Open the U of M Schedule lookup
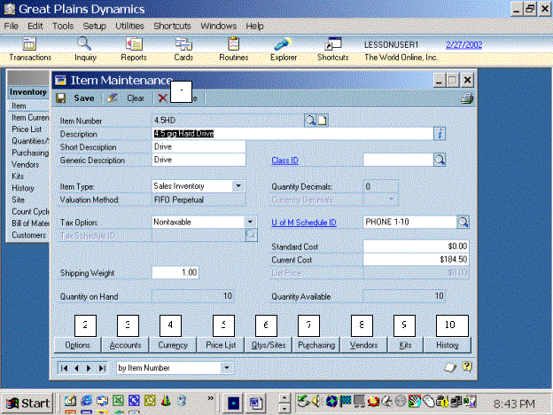Viewport: 553px width, 415px height. [463, 221]
